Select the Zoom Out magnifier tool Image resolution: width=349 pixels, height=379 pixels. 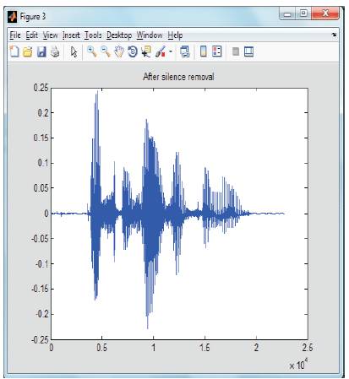(106, 51)
